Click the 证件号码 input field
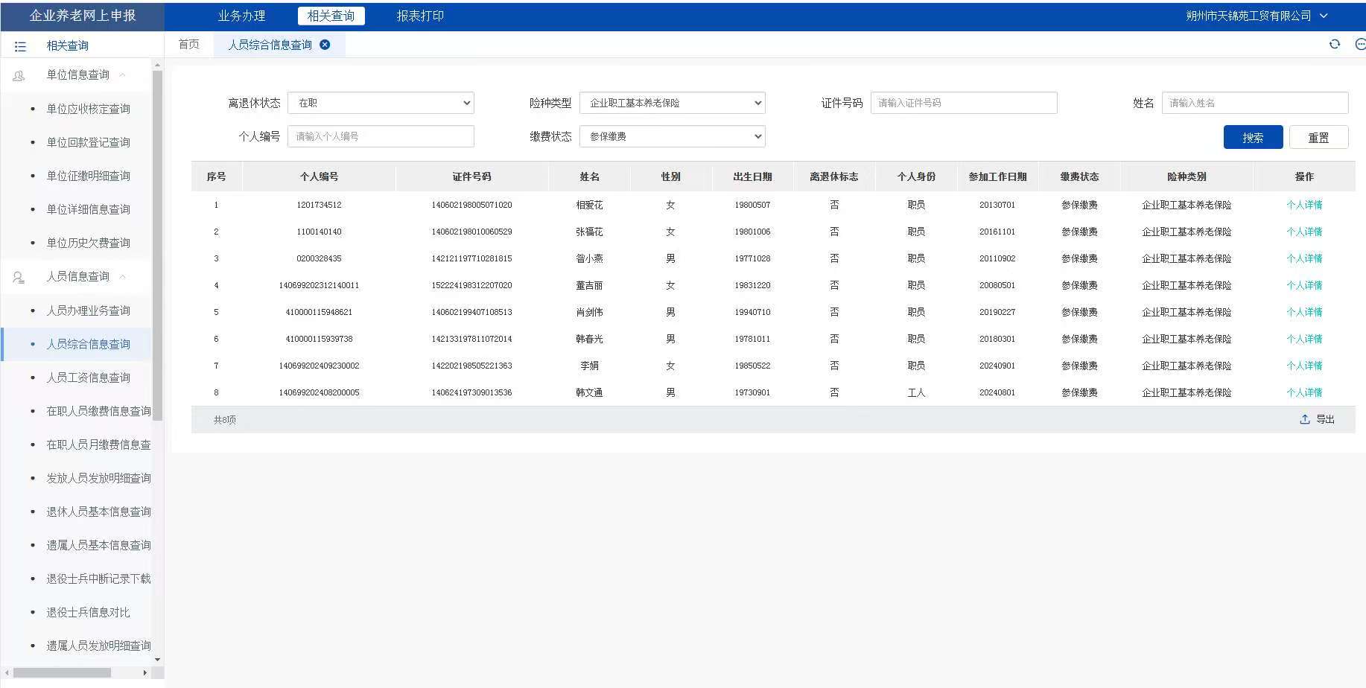 coord(963,103)
